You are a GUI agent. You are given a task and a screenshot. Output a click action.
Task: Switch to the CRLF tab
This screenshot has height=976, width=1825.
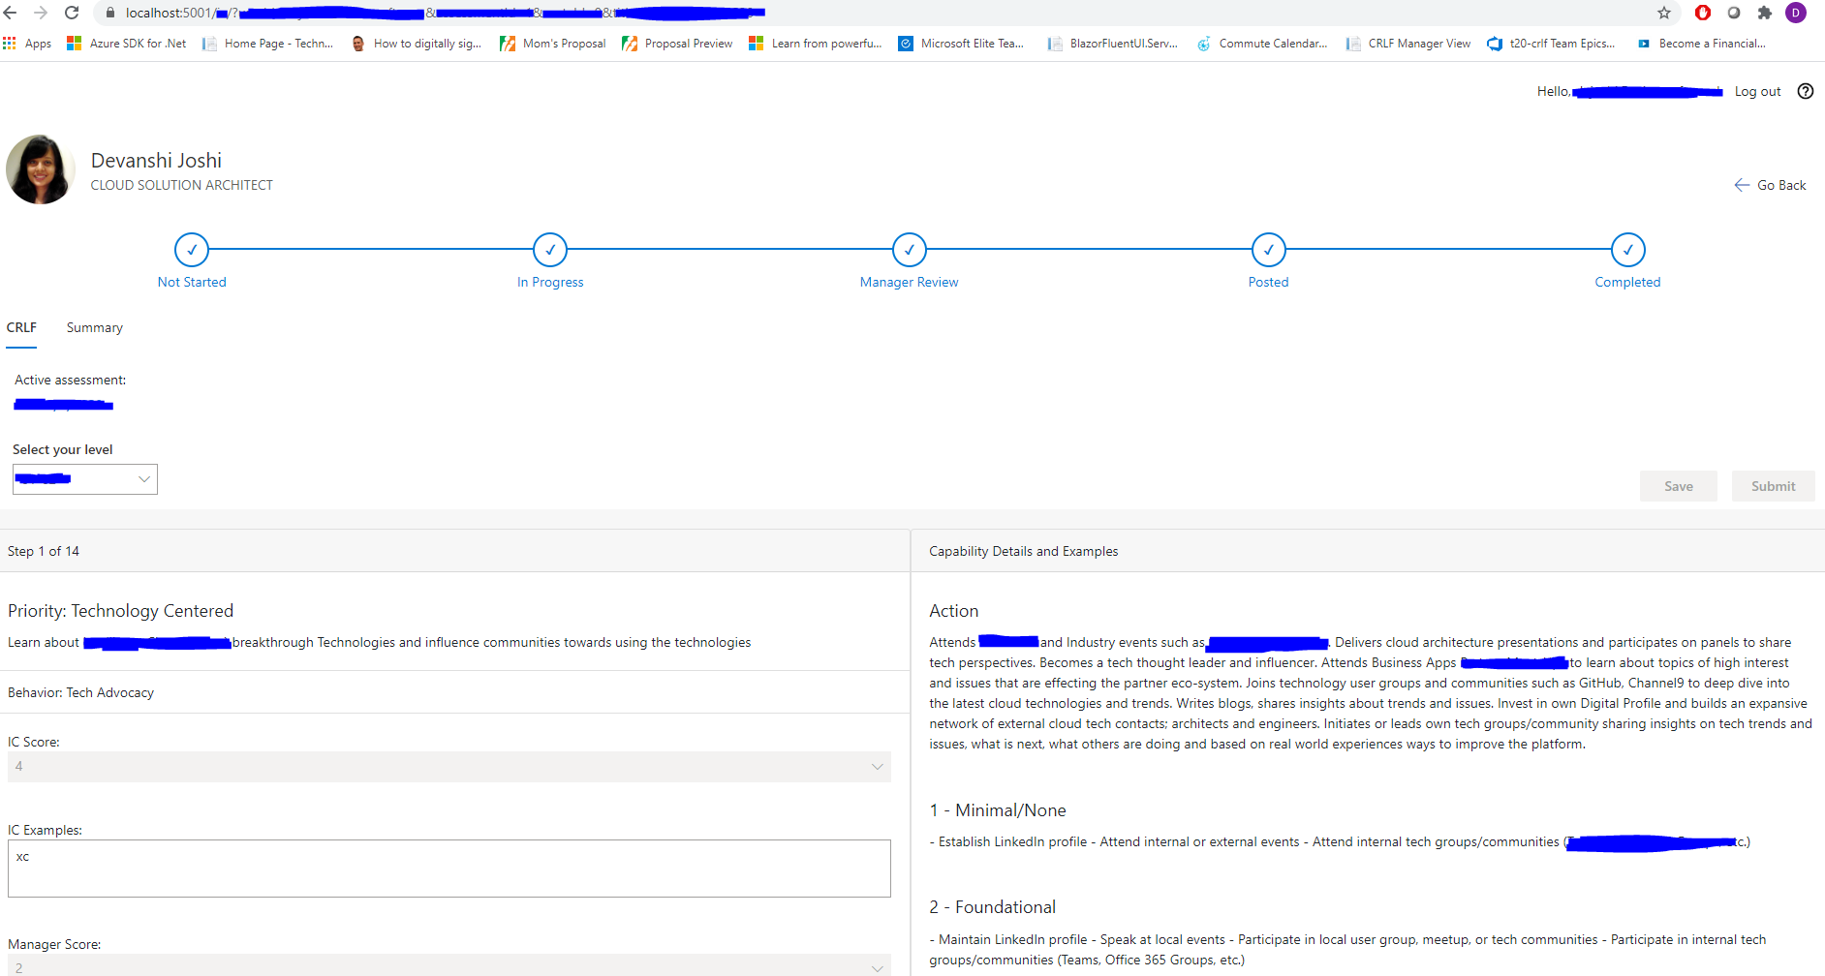click(21, 327)
